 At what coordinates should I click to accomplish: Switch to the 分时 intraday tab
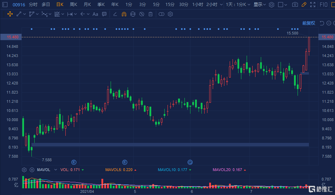pos(33,5)
